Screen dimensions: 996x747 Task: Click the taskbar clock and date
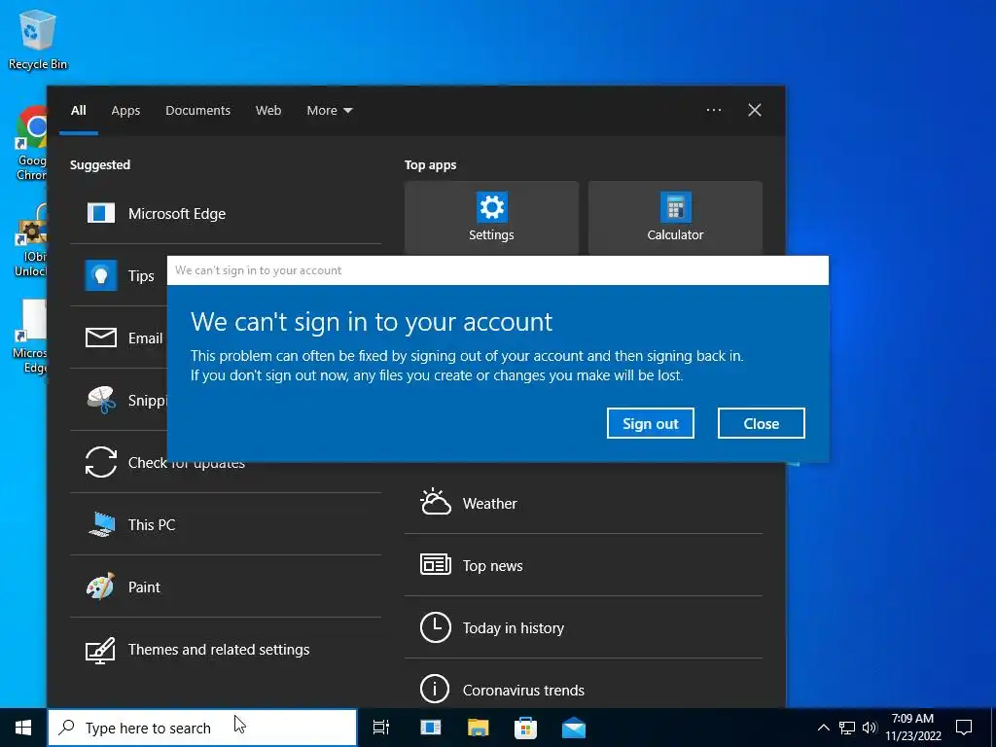coord(912,728)
